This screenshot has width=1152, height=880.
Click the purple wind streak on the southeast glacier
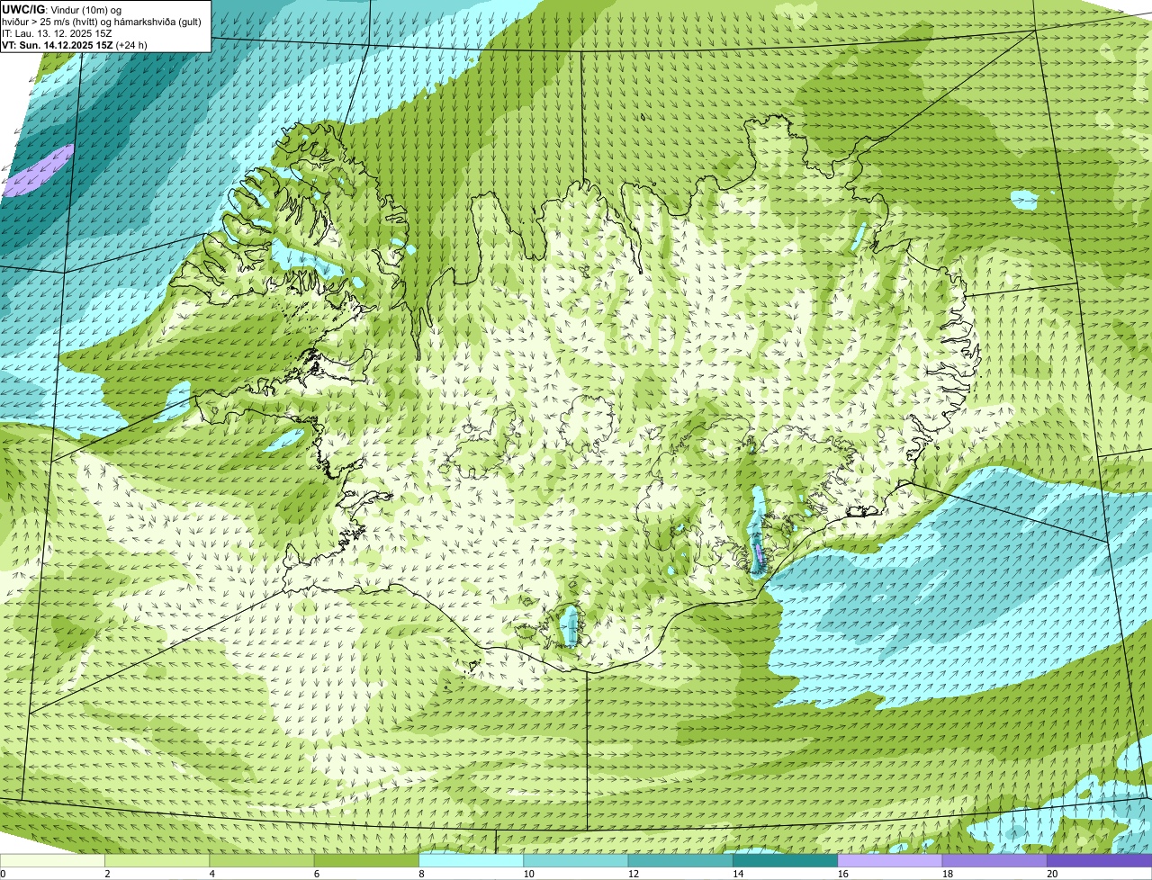(x=759, y=552)
